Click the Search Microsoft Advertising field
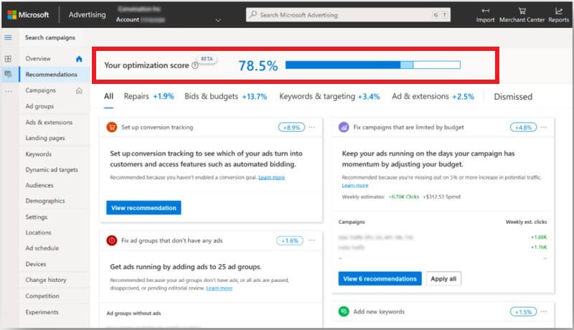Image resolution: width=574 pixels, height=330 pixels. pyautogui.click(x=348, y=14)
